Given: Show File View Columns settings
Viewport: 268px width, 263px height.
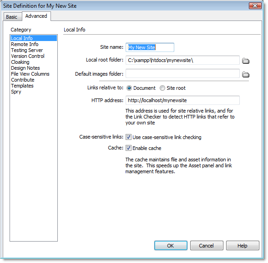Looking at the screenshot, I should (x=30, y=74).
